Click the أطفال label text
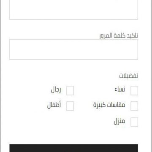This screenshot has width=152, height=152. (x=54, y=105)
